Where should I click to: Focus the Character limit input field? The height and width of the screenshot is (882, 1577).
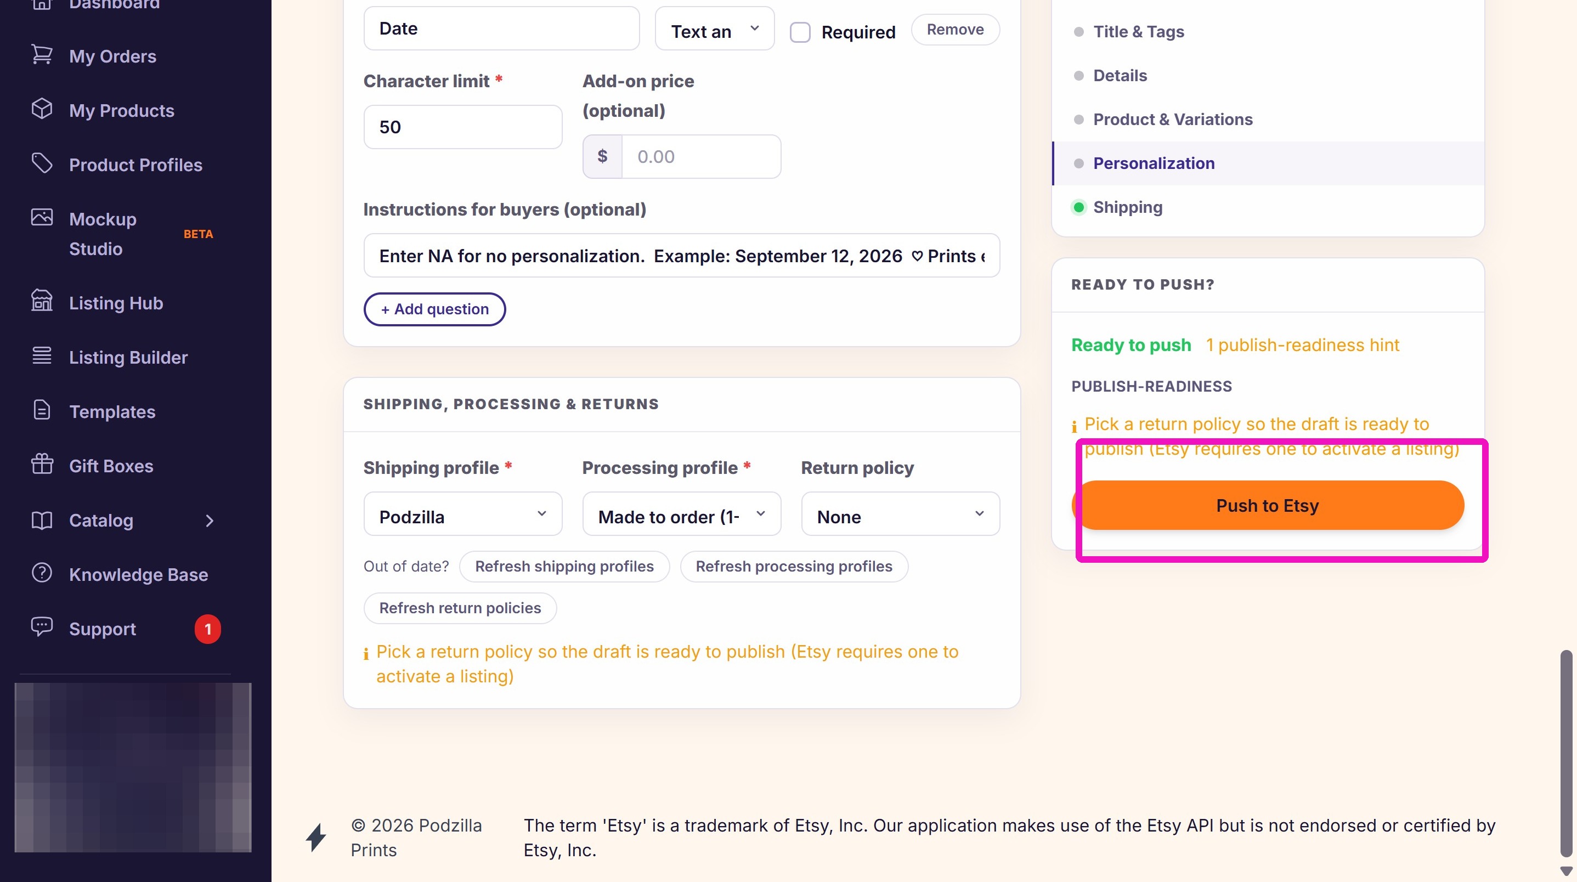click(x=463, y=127)
